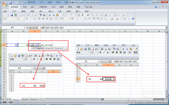
Task: Click the AutoSum sigma icon
Action: click(x=82, y=15)
